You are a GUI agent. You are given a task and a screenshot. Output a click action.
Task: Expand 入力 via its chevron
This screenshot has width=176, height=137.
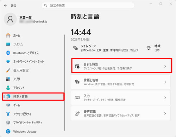pos(165,98)
